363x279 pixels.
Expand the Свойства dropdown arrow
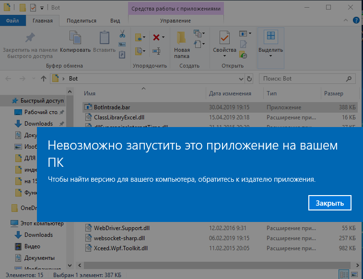point(224,56)
